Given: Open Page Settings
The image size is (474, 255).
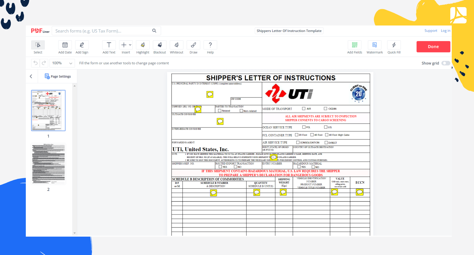Looking at the screenshot, I should click(58, 76).
